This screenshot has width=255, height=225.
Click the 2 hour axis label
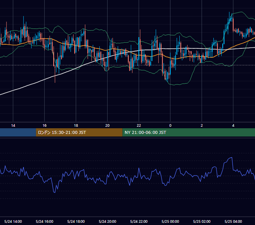click(202, 126)
